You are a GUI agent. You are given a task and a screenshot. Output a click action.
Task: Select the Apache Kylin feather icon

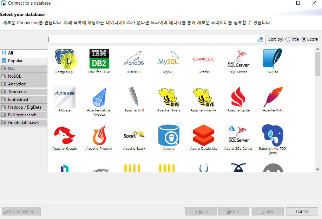point(273,97)
